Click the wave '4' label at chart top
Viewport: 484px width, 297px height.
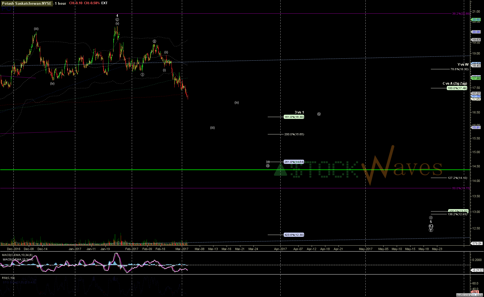[117, 16]
